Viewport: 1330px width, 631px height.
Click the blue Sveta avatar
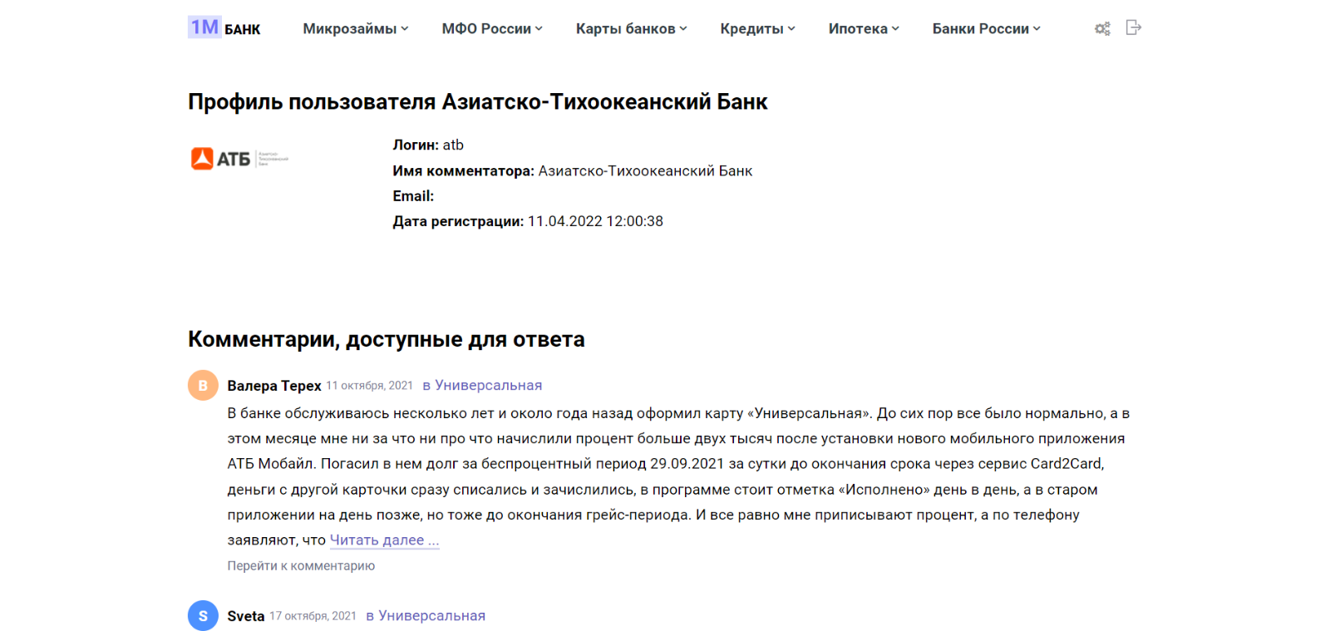tap(203, 615)
